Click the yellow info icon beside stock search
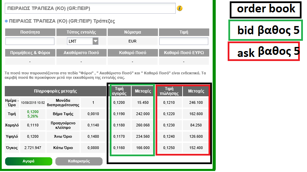 click(x=179, y=8)
